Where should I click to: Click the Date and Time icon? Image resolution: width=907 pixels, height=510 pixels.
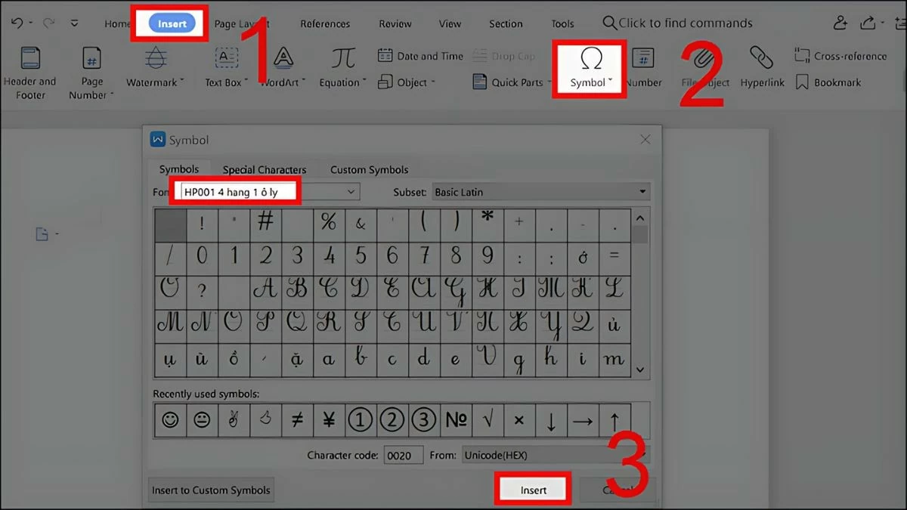pos(385,56)
